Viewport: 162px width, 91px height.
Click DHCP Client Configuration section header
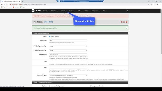click(x=80, y=83)
